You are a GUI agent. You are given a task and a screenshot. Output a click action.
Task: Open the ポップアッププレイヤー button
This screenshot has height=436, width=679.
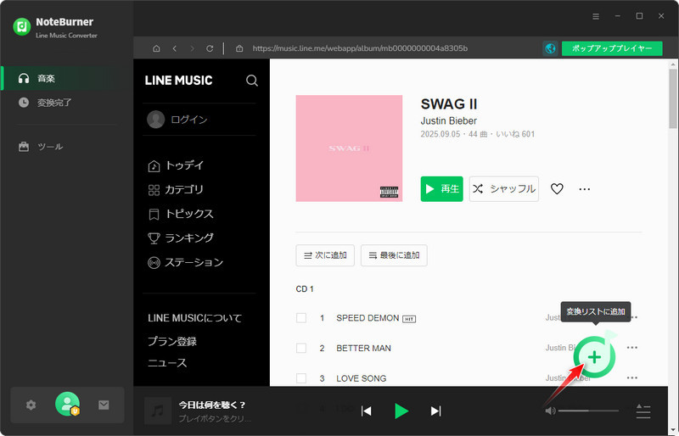coord(612,48)
